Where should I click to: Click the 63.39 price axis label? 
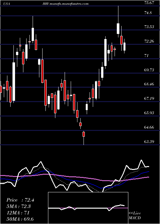pyautogui.click(x=149, y=141)
